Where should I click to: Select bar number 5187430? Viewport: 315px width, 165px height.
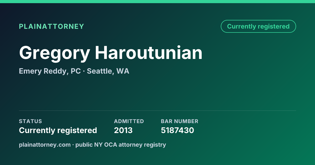(177, 130)
